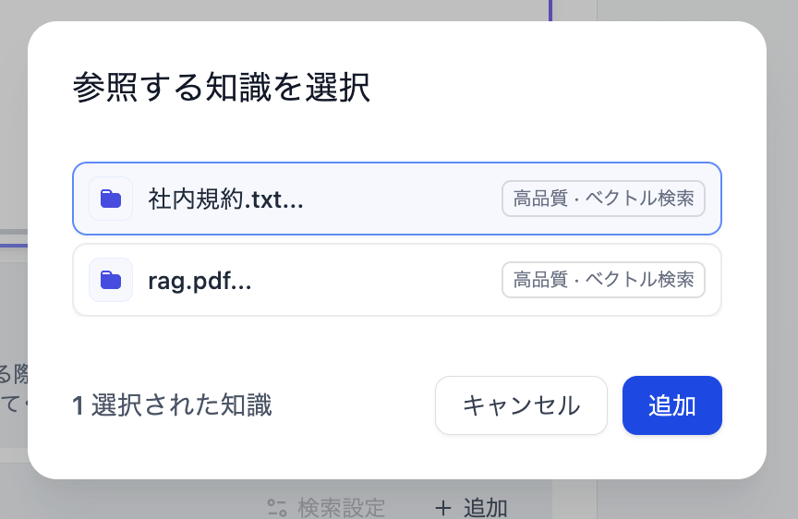Open 検索設定 behind the dialog
Image resolution: width=798 pixels, height=519 pixels.
click(x=326, y=508)
